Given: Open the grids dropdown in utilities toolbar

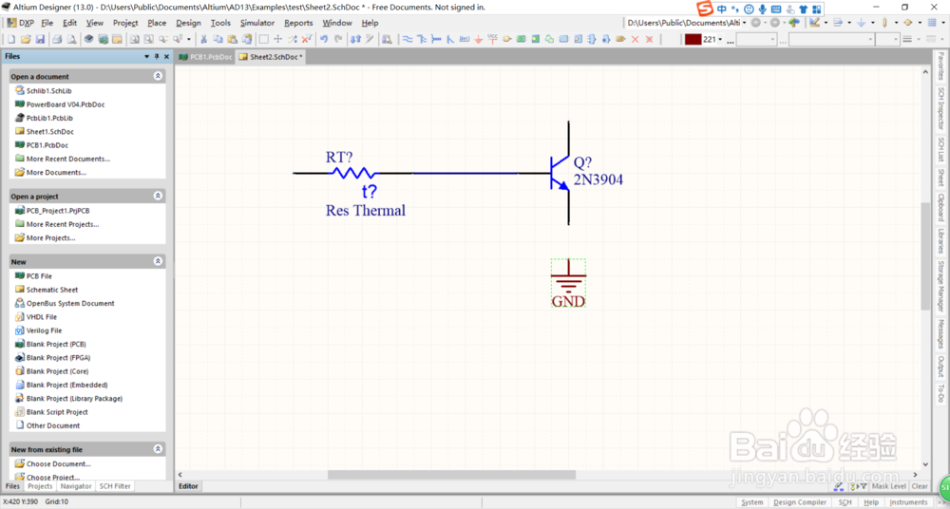Looking at the screenshot, I should point(944,23).
